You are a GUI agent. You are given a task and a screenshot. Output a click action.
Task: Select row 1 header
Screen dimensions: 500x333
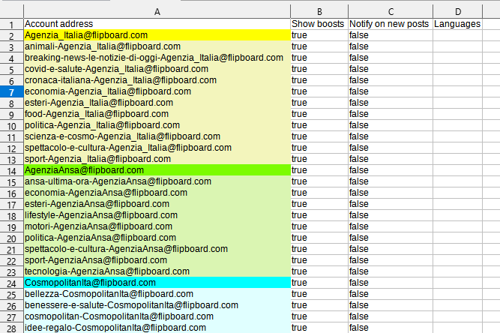click(11, 24)
